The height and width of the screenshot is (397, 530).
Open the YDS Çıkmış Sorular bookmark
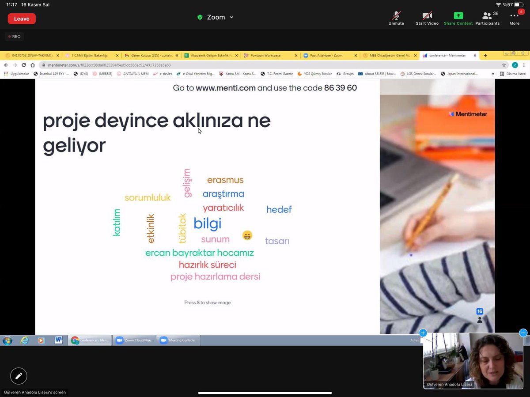[314, 74]
